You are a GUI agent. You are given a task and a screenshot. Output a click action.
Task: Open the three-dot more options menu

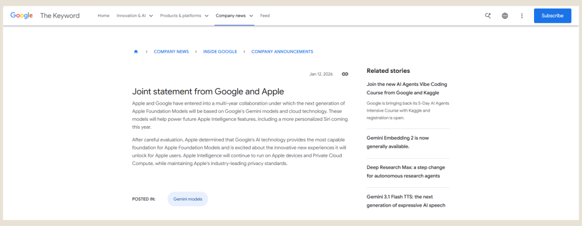[x=522, y=16]
